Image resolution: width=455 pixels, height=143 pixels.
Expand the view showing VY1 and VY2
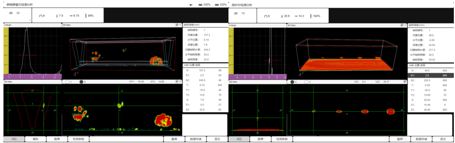point(177,81)
